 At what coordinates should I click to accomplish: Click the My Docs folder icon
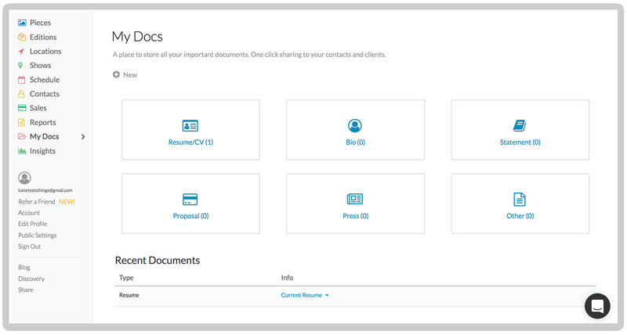tap(22, 136)
